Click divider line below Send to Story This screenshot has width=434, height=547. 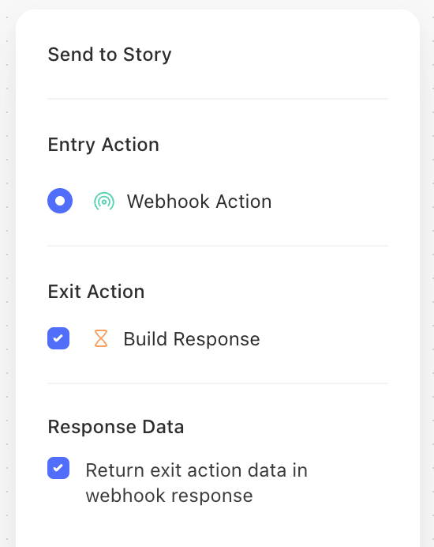click(x=218, y=99)
